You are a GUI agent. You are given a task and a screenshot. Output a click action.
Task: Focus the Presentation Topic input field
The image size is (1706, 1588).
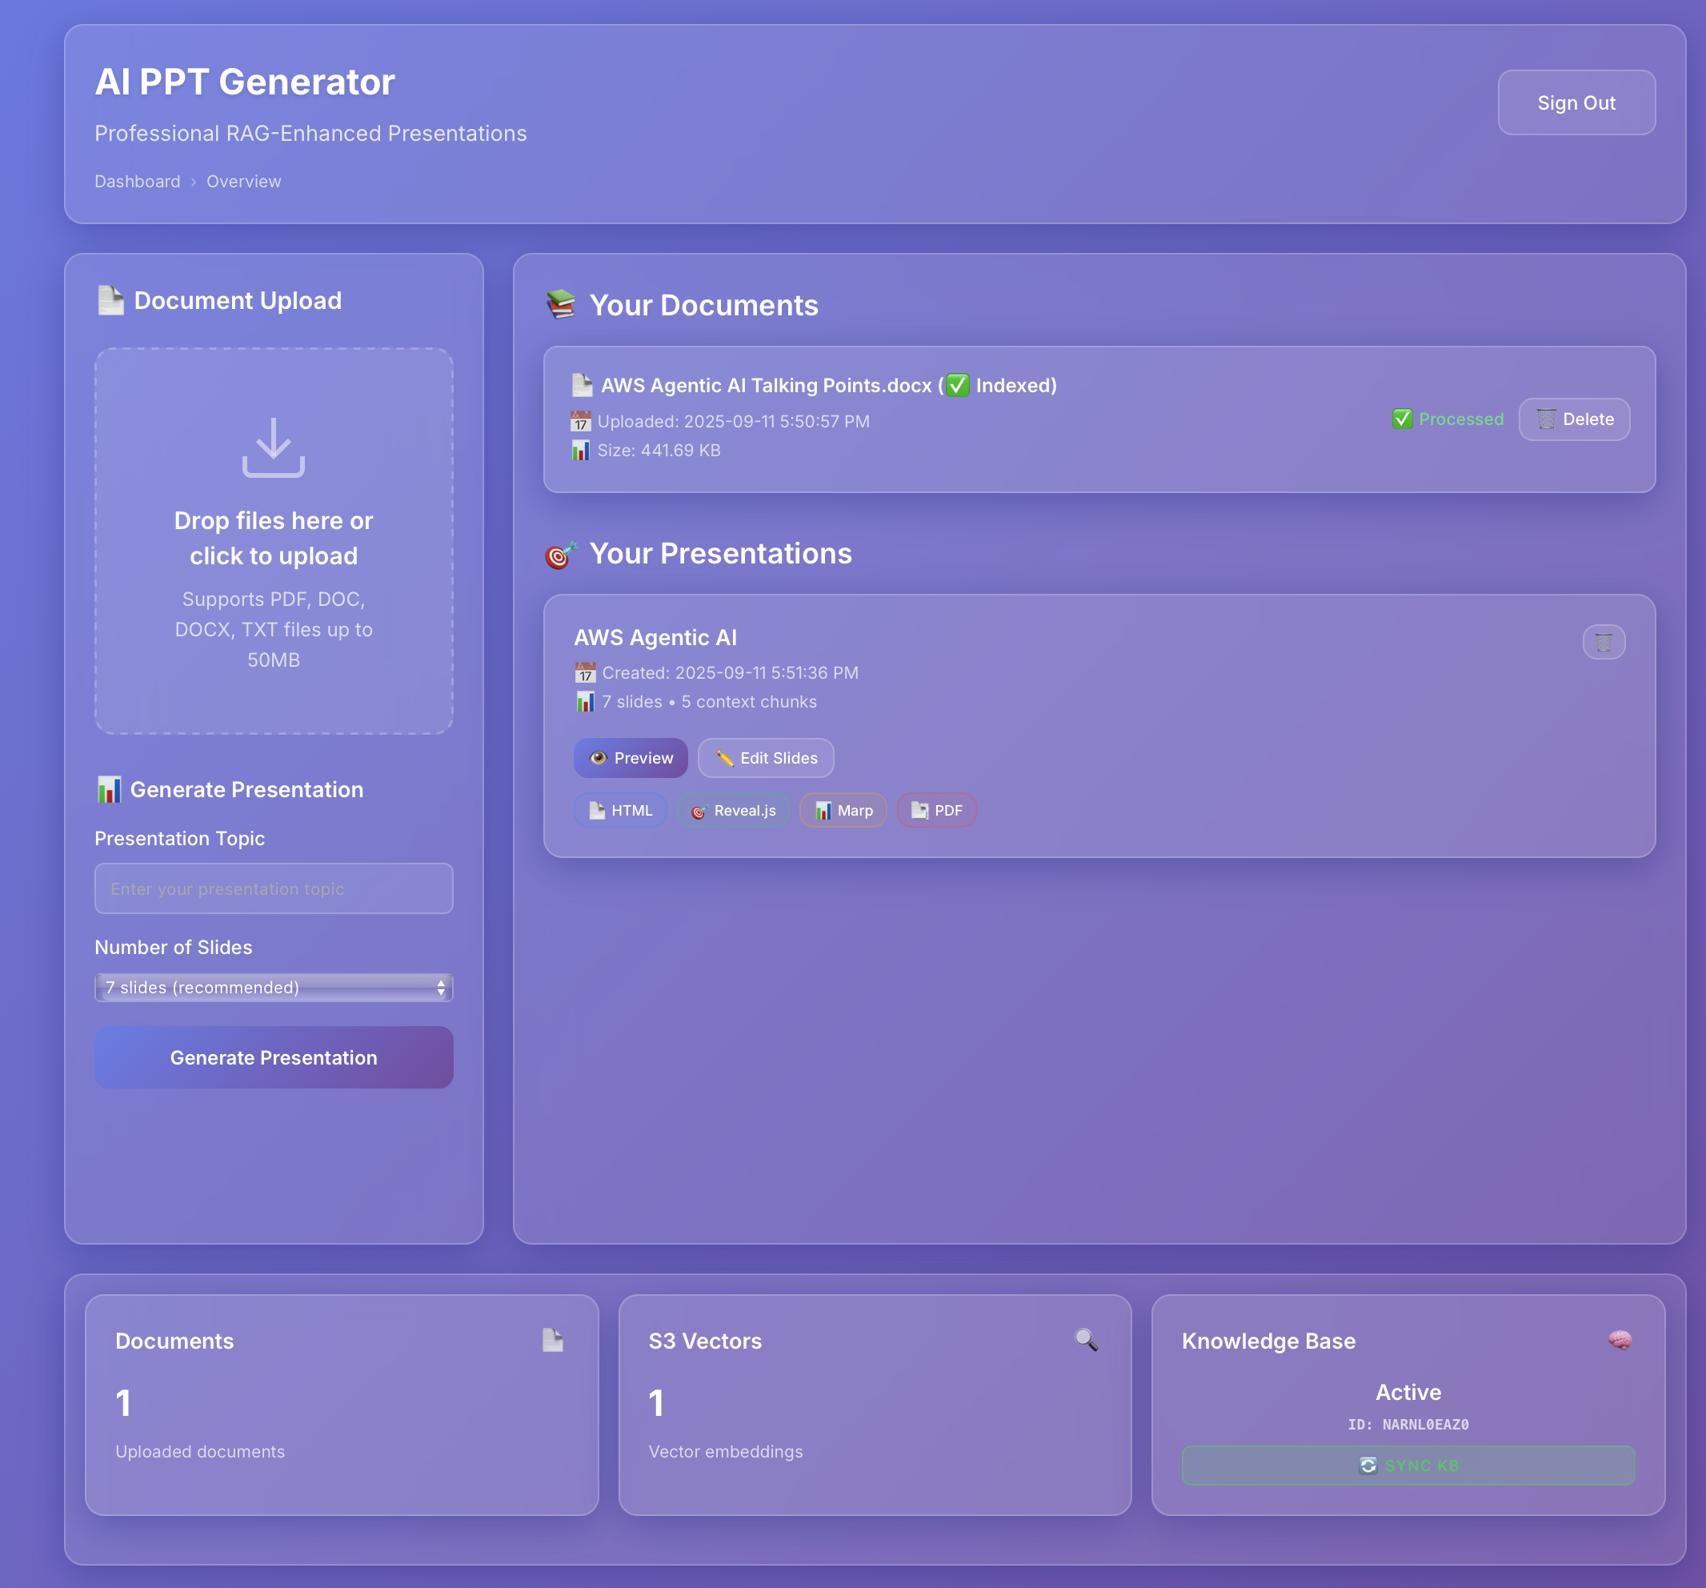(x=273, y=888)
